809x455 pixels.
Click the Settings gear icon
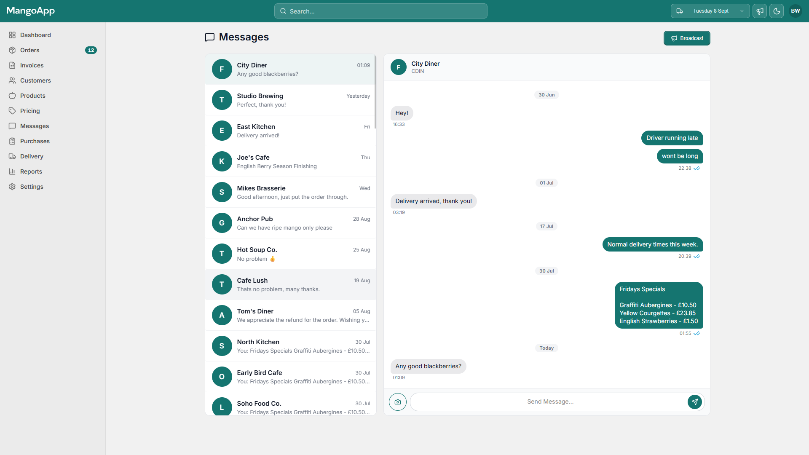pos(12,187)
